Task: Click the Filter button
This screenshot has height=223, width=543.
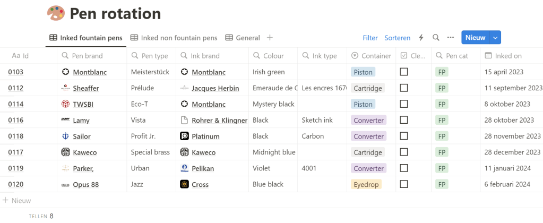Action: (x=370, y=38)
